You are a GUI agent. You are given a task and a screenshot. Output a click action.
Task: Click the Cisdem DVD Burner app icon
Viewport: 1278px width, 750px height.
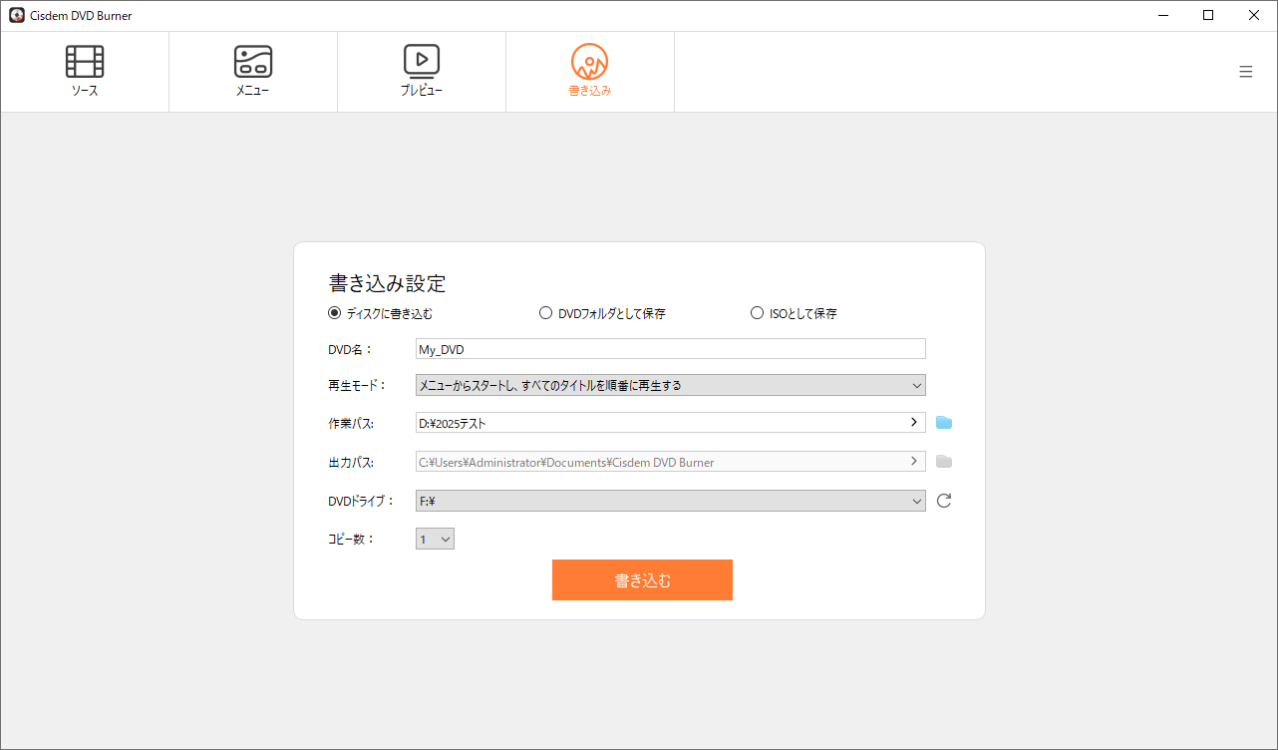pyautogui.click(x=17, y=15)
